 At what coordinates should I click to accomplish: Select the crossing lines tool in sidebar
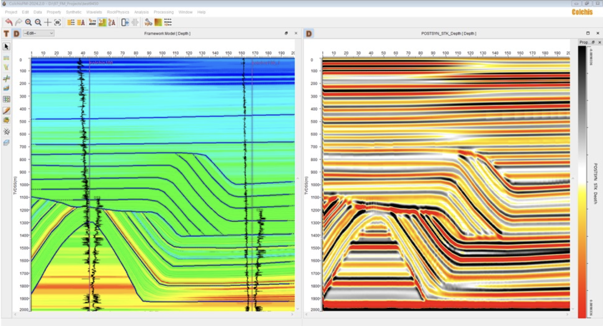pyautogui.click(x=7, y=78)
